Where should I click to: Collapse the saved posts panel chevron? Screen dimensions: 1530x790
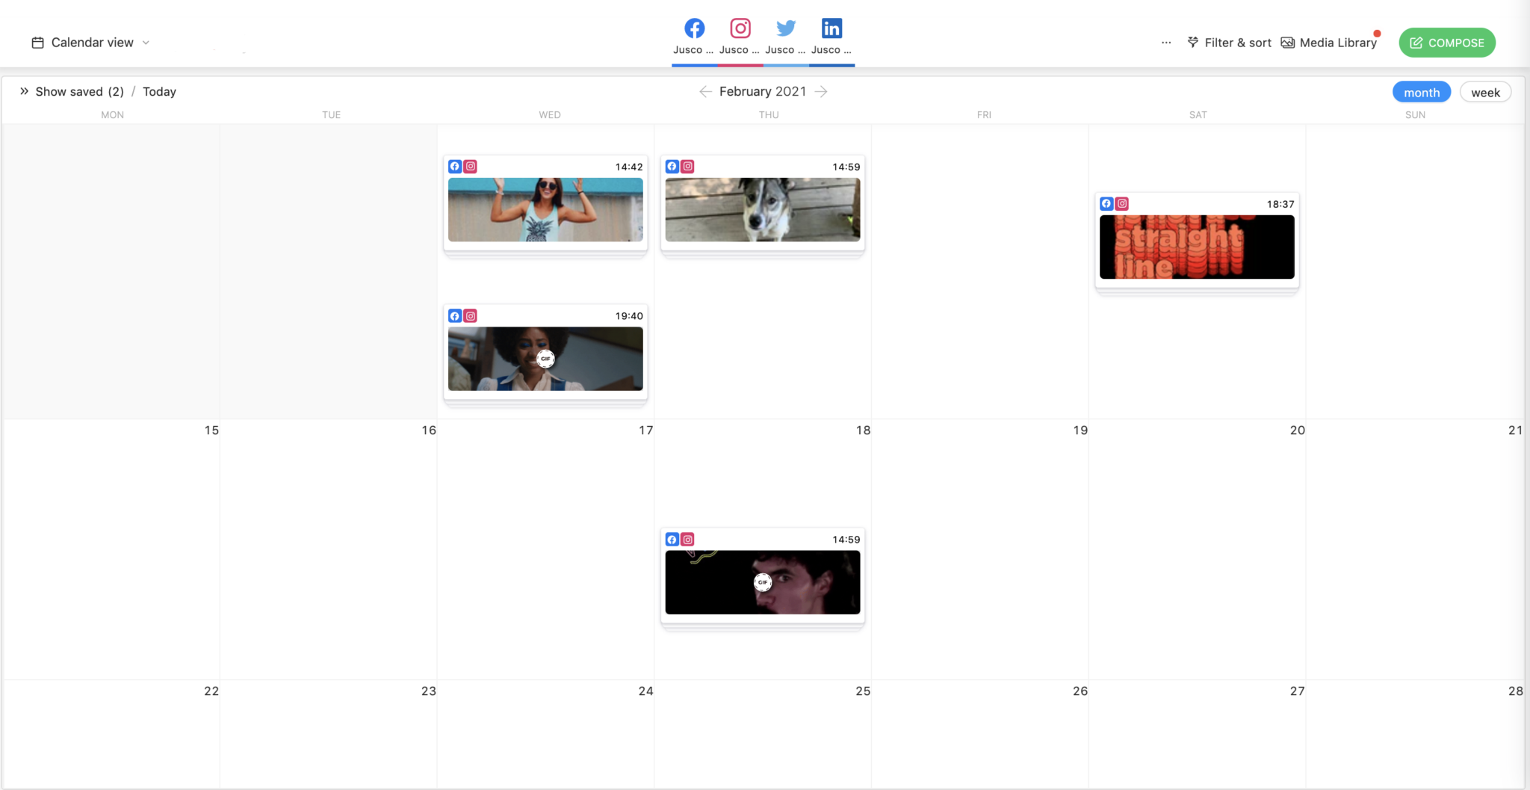pyautogui.click(x=25, y=90)
